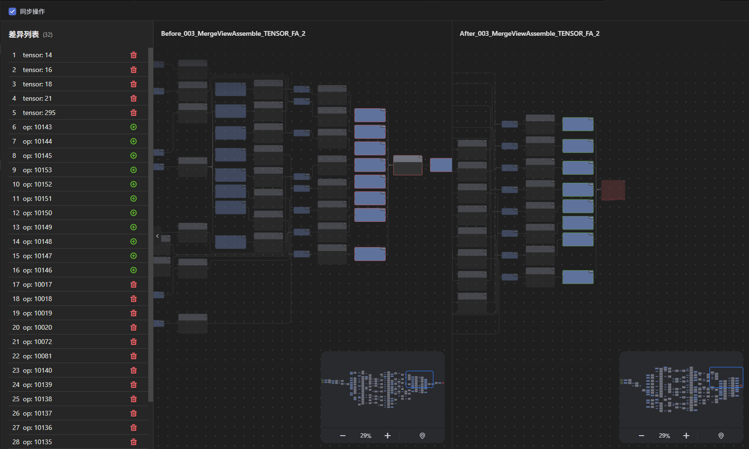This screenshot has width=749, height=449.
Task: Click the red node in After graph
Action: pos(613,190)
